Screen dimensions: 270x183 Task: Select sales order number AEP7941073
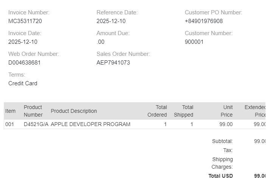[113, 63]
